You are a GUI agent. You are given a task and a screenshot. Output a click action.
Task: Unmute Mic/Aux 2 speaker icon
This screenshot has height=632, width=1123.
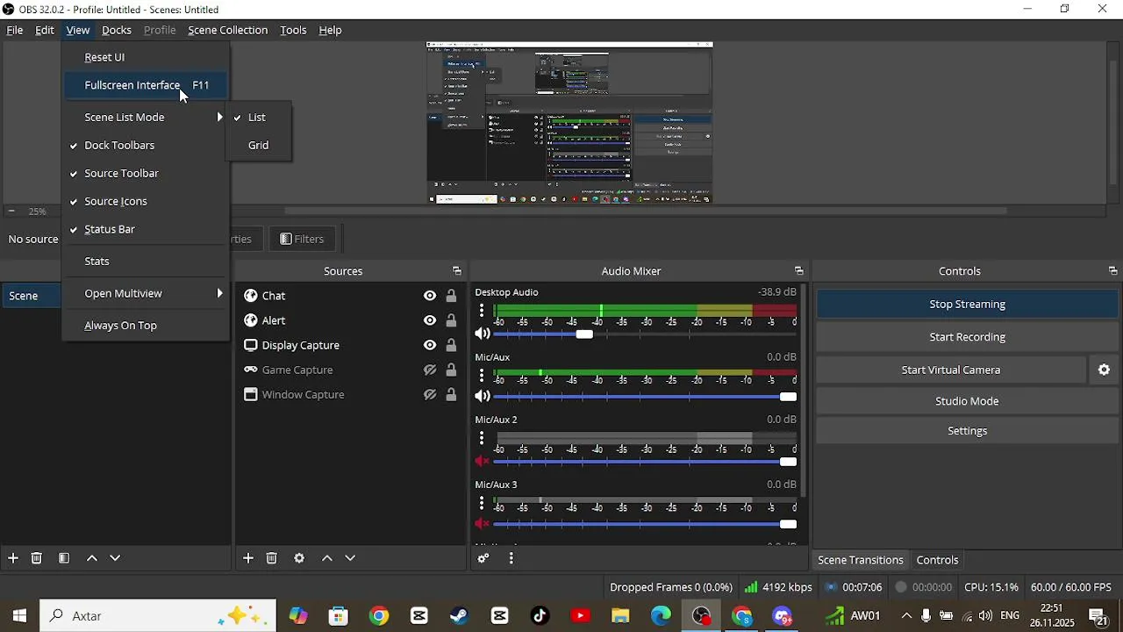(482, 461)
